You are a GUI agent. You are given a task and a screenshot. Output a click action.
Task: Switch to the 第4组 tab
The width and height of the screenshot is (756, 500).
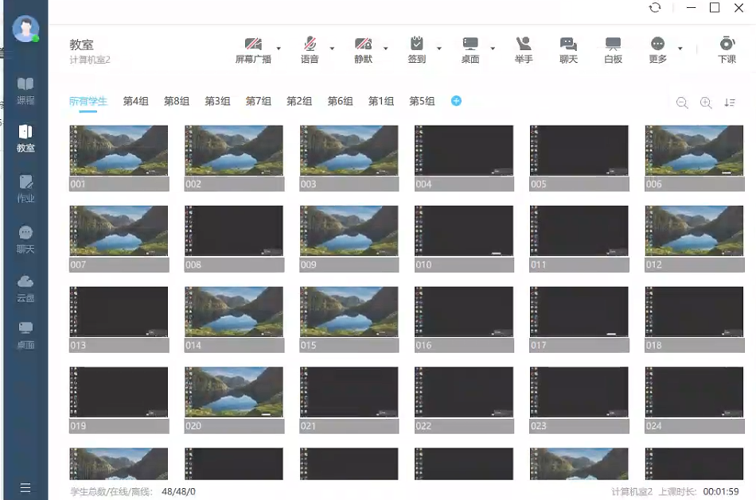[x=135, y=102]
